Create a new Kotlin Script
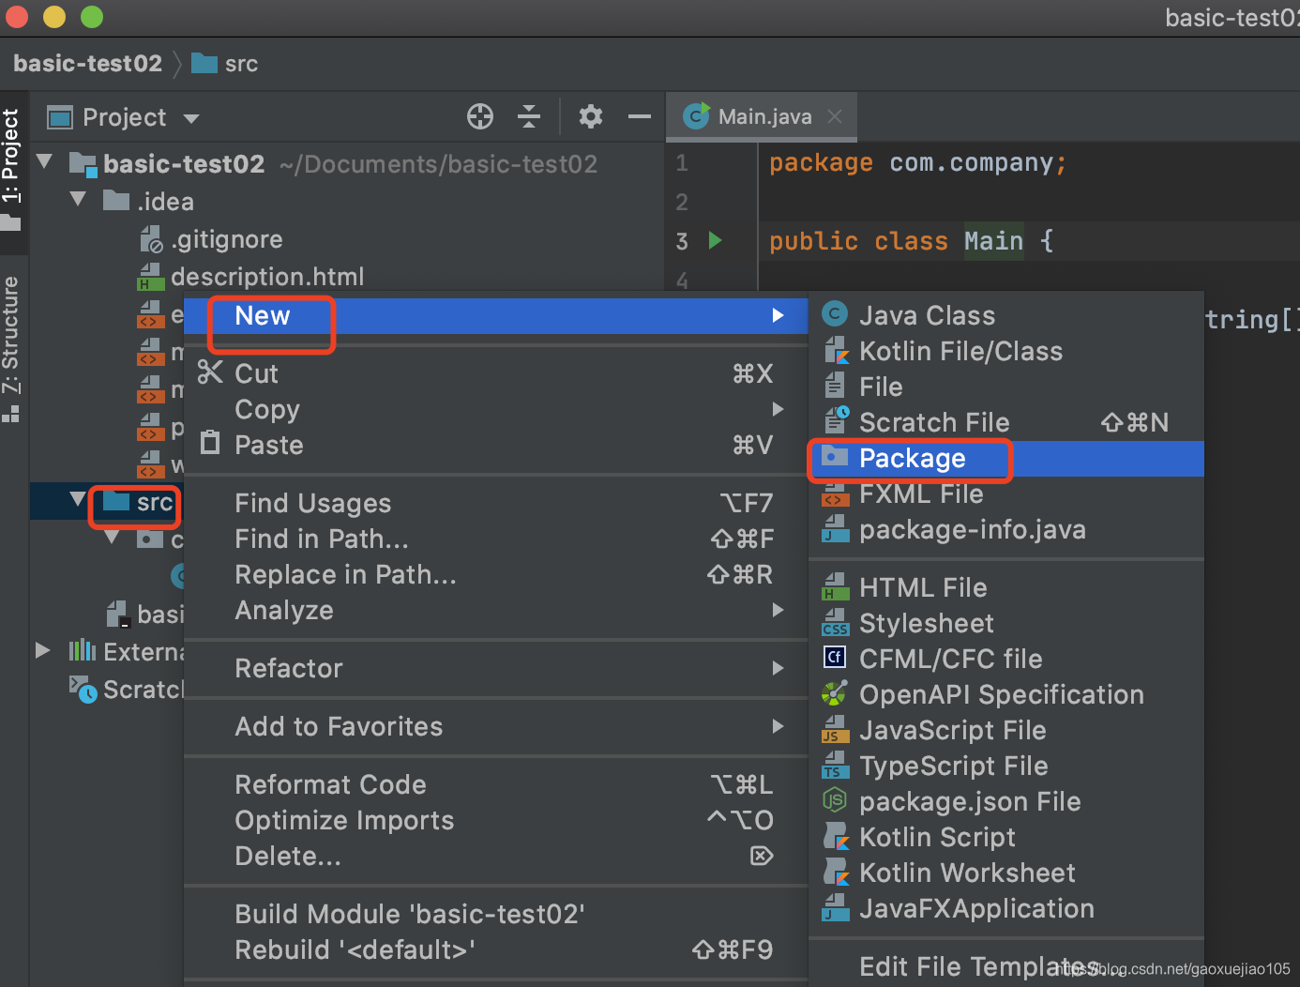This screenshot has height=987, width=1300. click(1006, 837)
